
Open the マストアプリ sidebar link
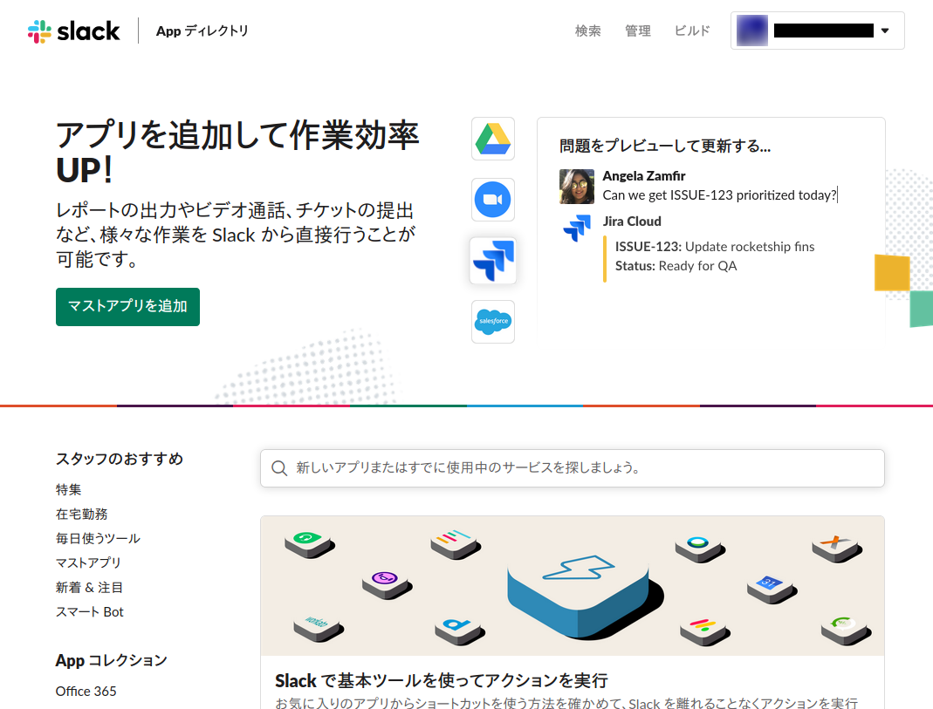pyautogui.click(x=89, y=562)
